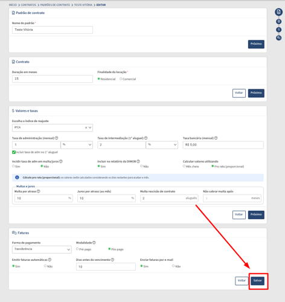285x302 pixels.
Task: Select Mês cheio calculation option
Action: (184, 166)
